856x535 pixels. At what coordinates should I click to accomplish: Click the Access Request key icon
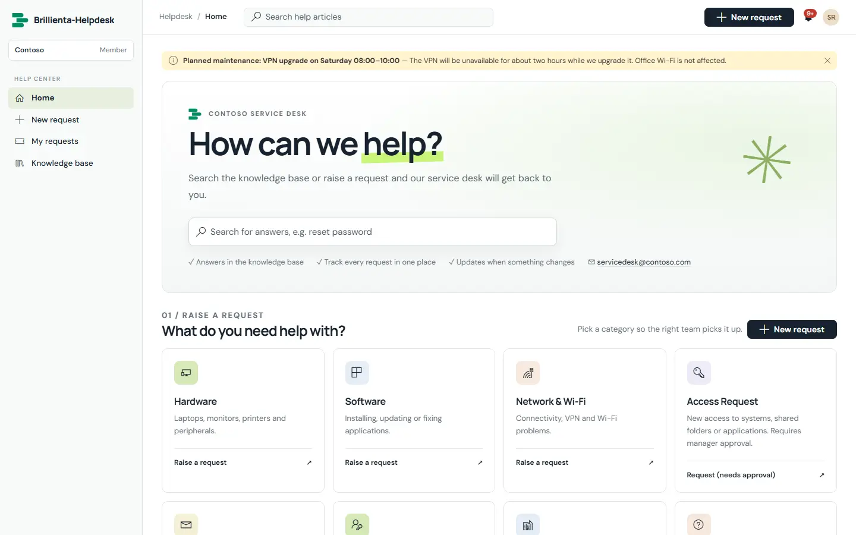point(698,373)
